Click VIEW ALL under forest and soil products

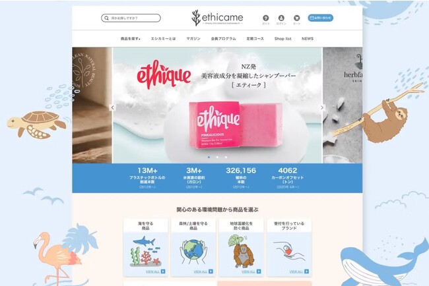coord(203,272)
